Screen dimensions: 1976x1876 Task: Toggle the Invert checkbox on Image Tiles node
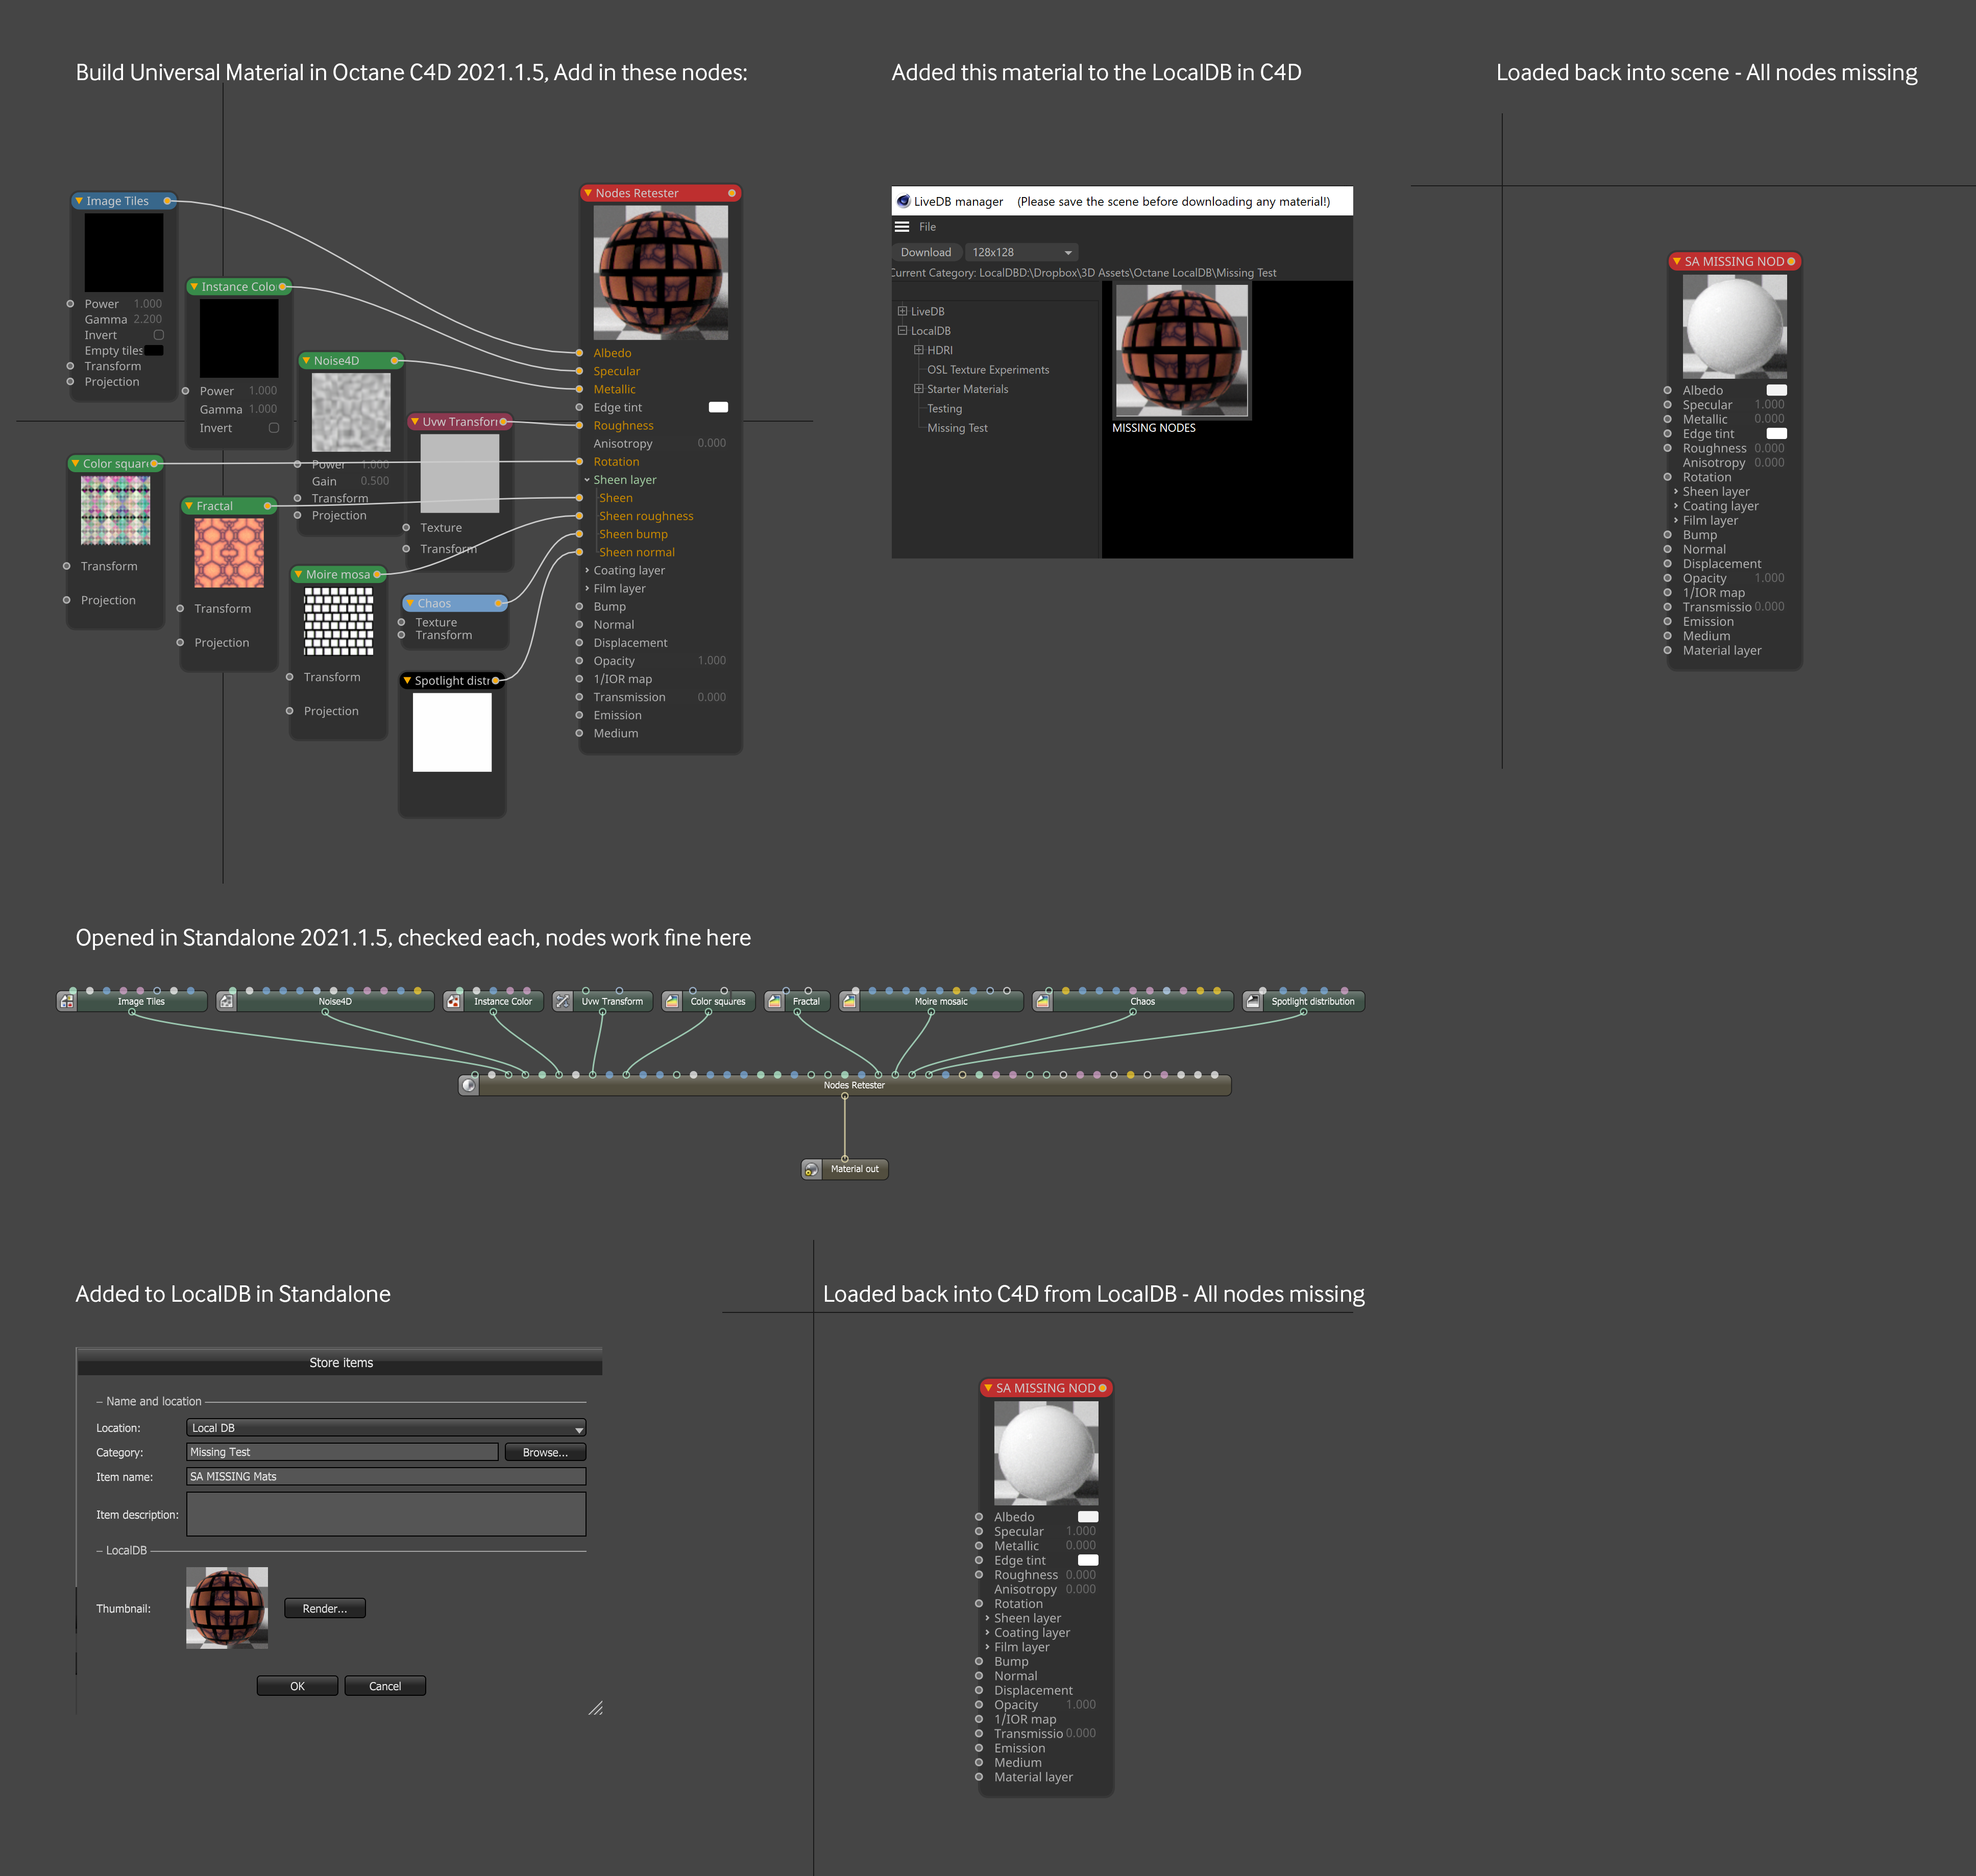coord(158,335)
